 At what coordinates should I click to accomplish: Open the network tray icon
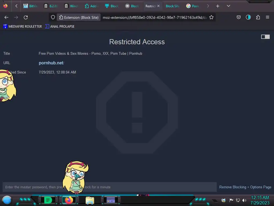tap(238, 200)
